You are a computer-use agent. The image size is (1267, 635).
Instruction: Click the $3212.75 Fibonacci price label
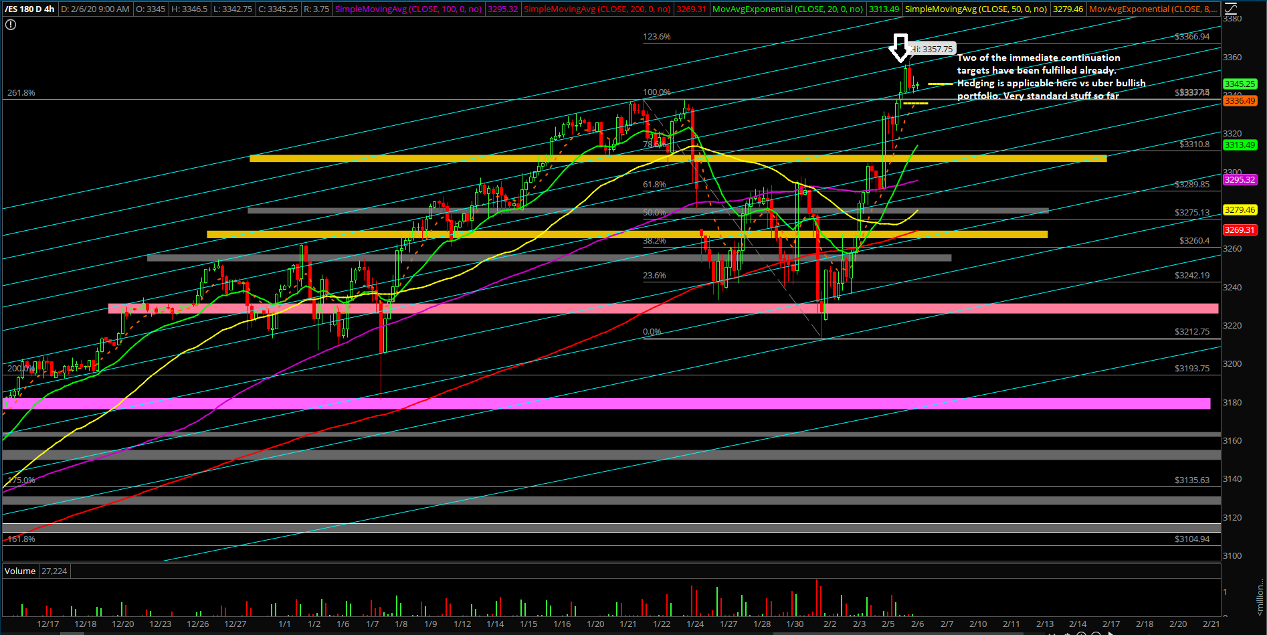click(x=1192, y=332)
